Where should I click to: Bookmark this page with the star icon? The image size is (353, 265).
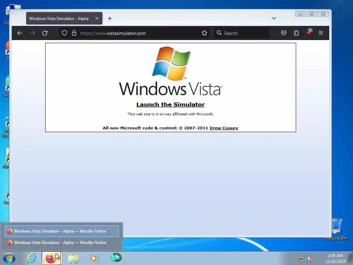tap(204, 33)
